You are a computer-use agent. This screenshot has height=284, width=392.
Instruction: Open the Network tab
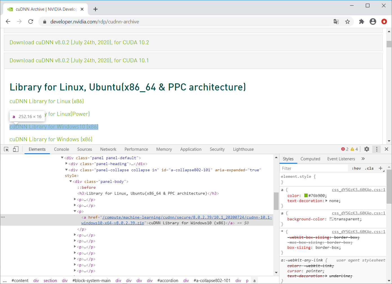coord(108,149)
